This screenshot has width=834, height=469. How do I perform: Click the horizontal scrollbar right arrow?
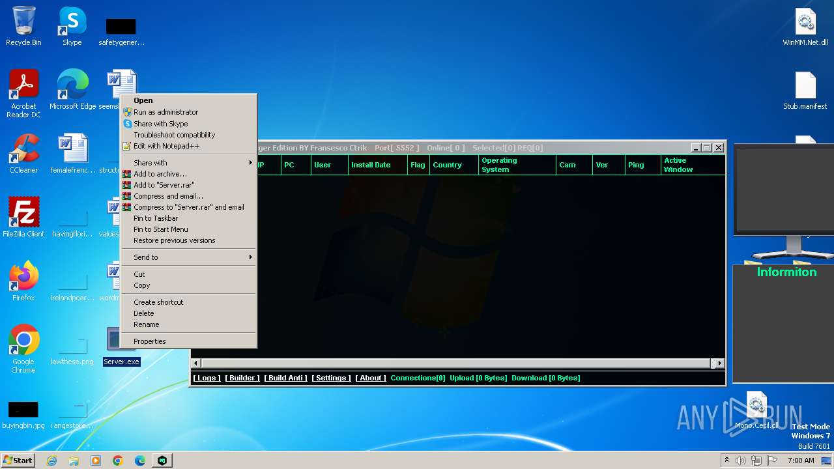[x=719, y=363]
